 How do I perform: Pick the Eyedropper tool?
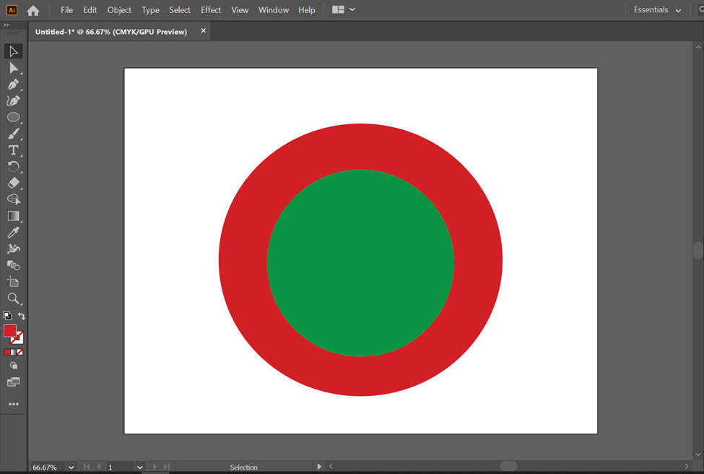[x=13, y=233]
